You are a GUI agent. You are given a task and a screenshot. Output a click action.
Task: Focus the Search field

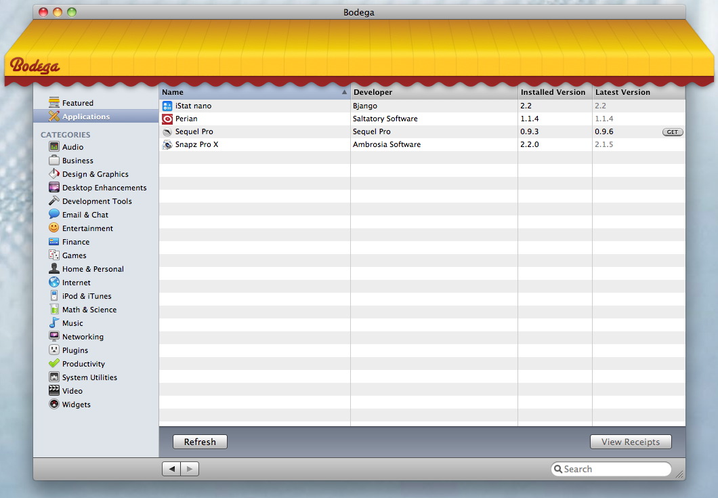pos(611,469)
